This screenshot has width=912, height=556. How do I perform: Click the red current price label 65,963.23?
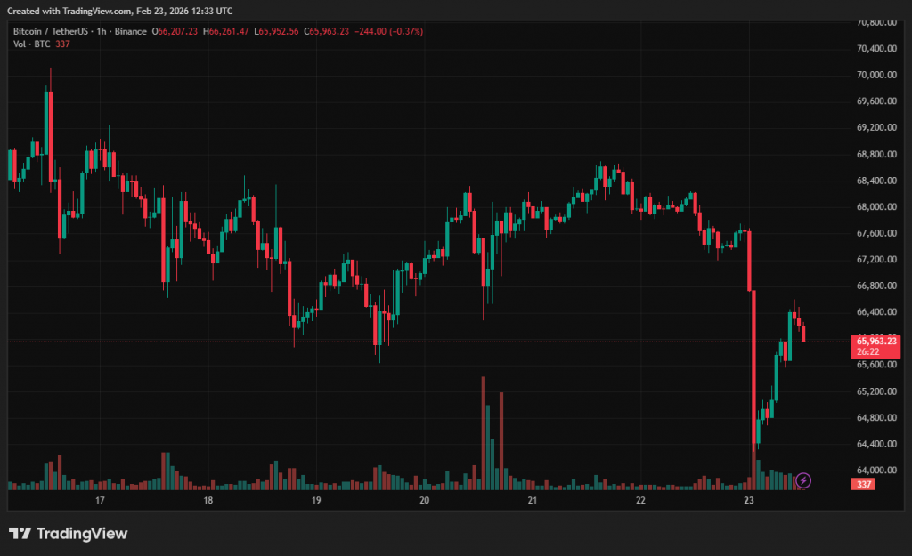(876, 341)
